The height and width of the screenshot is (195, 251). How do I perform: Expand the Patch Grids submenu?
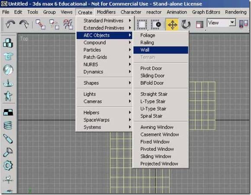click(x=104, y=57)
